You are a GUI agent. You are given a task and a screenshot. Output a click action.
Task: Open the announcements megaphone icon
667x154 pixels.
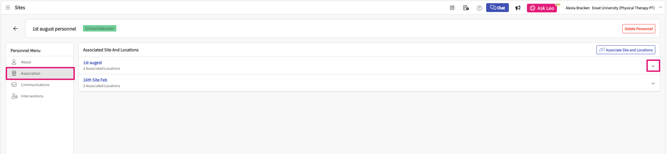pyautogui.click(x=518, y=8)
